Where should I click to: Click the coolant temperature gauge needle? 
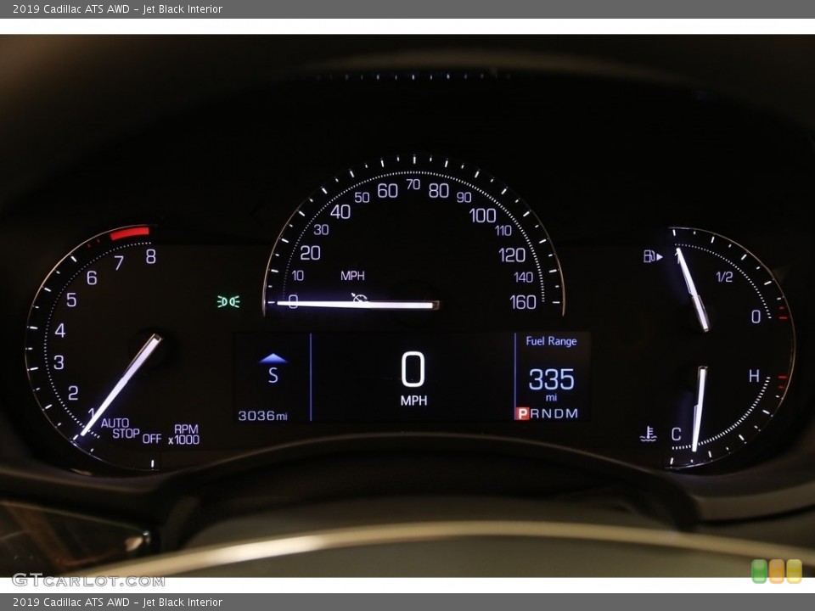coord(698,408)
